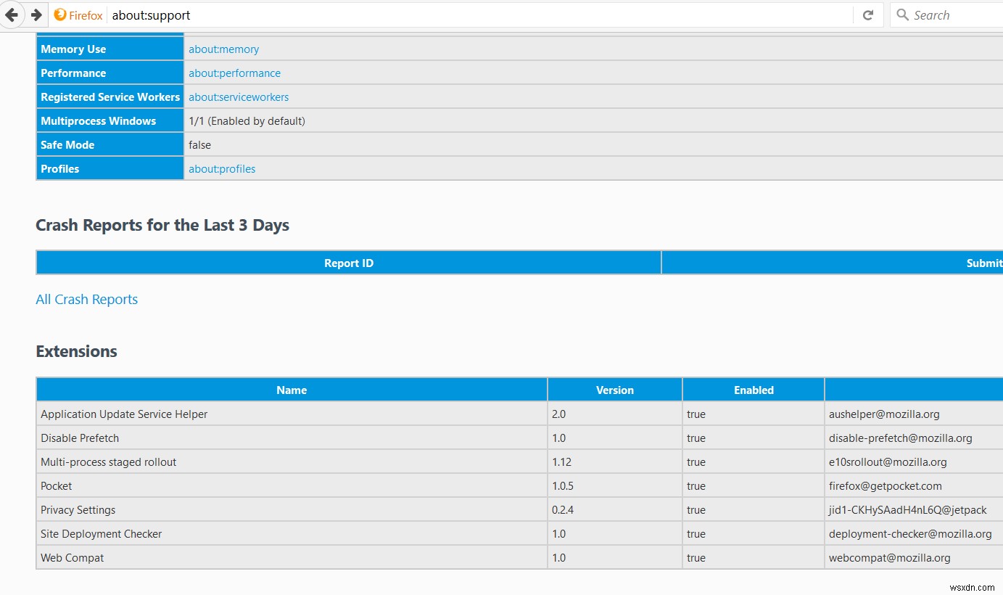Click the Web Compat extension name

click(x=72, y=558)
